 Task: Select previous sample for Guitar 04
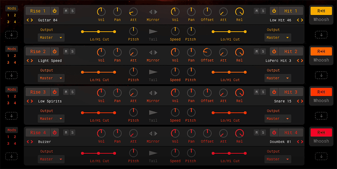tap(28, 20)
